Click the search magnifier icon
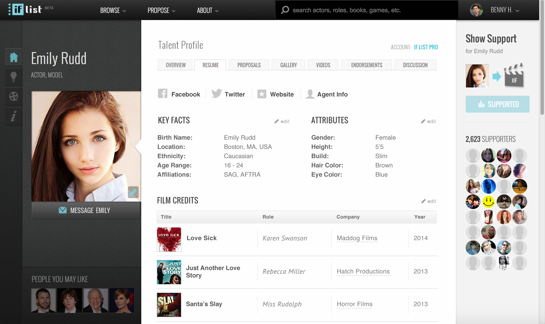Screen dimensions: 545x324 click(285, 10)
